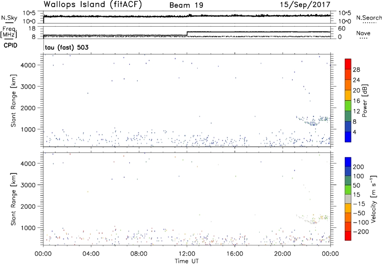This screenshot has height=264, width=382.
Task: Click the '04:00' time axis label
Action: tap(91, 254)
